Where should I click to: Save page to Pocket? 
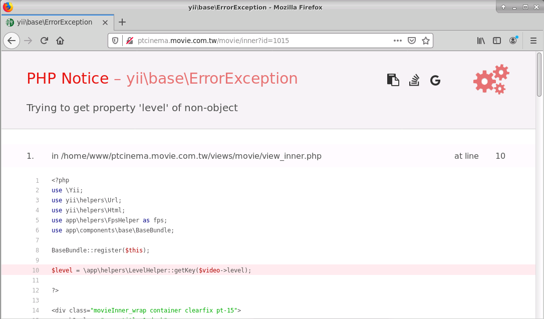[412, 41]
